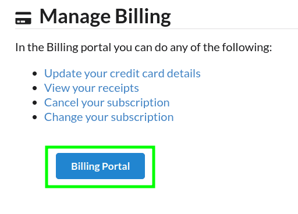Click the divider line under the heading
The width and height of the screenshot is (298, 214).
coord(157,29)
